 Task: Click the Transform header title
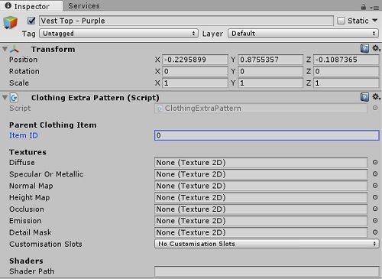(53, 49)
